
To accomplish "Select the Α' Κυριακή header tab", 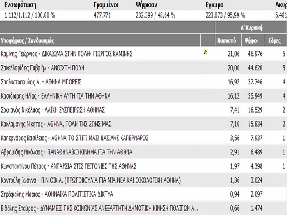I will tap(251, 28).
